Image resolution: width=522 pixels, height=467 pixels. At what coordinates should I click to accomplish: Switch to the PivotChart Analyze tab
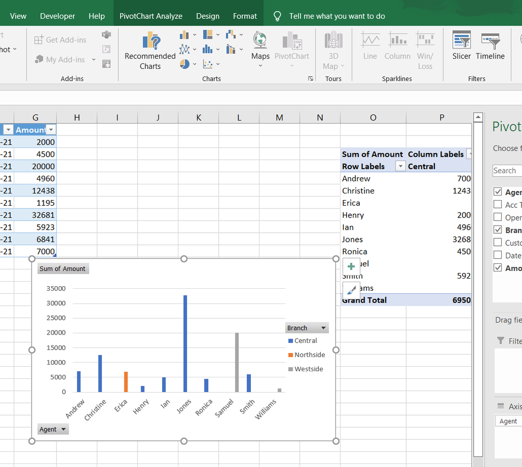coord(151,16)
